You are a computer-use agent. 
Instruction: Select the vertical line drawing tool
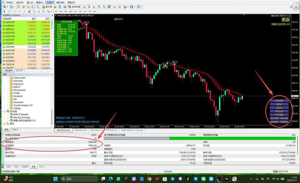(x=15, y=12)
